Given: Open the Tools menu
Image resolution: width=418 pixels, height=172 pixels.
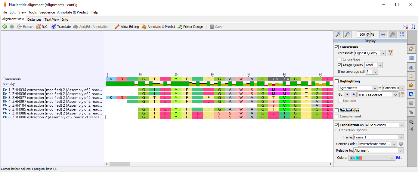Looking at the screenshot, I should click(x=33, y=12).
